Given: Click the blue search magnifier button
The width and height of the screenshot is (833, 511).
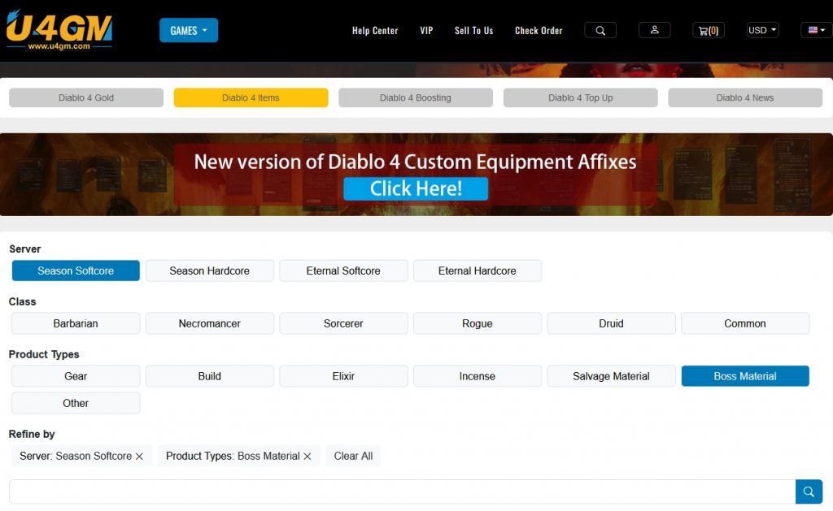Looking at the screenshot, I should click(809, 492).
